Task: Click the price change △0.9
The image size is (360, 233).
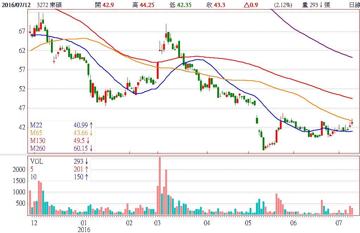Action: [251, 5]
